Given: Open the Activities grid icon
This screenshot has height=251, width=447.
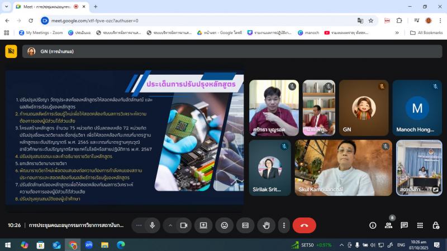Looking at the screenshot, I should click(420, 225).
